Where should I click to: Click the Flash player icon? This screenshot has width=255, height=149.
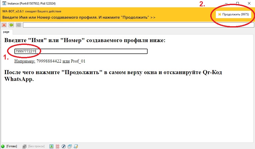pos(64,146)
